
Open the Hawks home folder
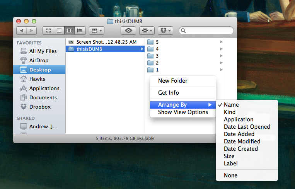coord(39,79)
